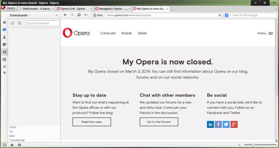The width and height of the screenshot is (279, 148).
Task: Open a new tab with plus button
Action: point(173,9)
